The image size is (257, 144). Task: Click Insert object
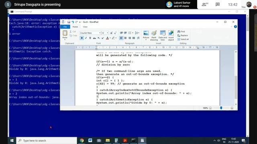coord(171,36)
